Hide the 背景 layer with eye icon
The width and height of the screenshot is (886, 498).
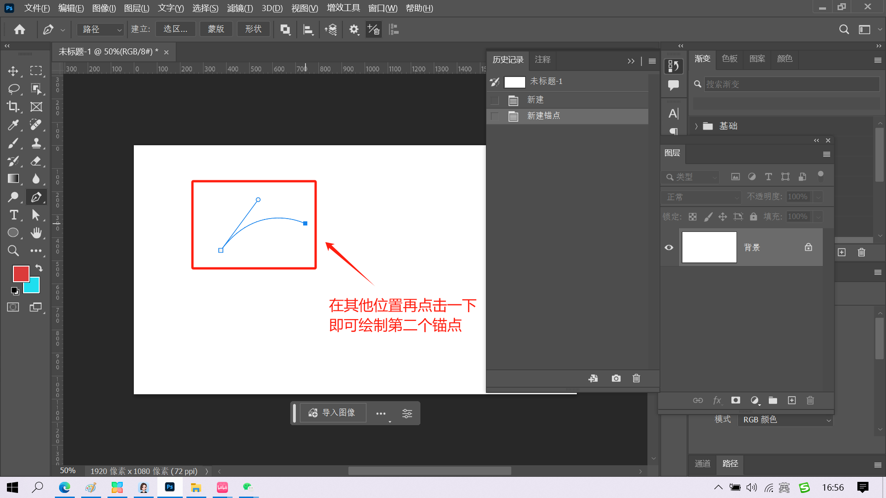coord(669,247)
